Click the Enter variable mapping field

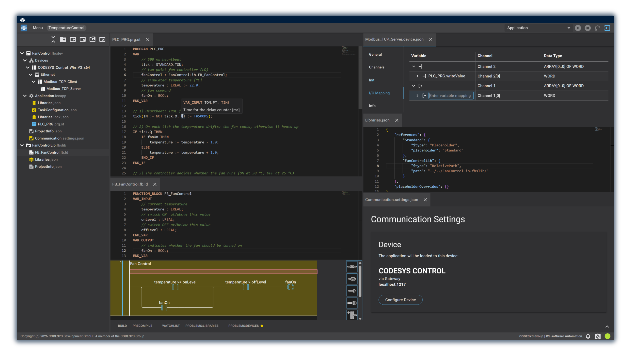coord(451,96)
